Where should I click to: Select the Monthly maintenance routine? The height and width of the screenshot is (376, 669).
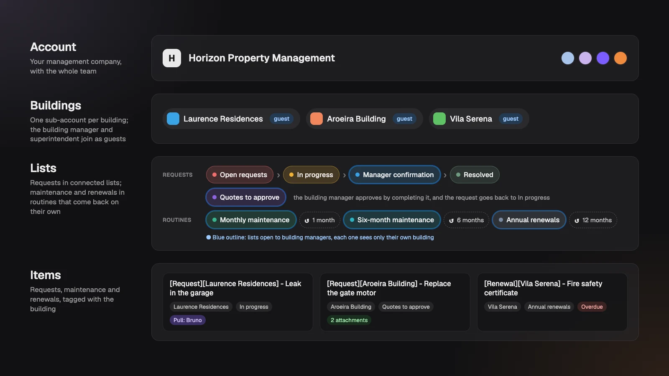coord(251,220)
